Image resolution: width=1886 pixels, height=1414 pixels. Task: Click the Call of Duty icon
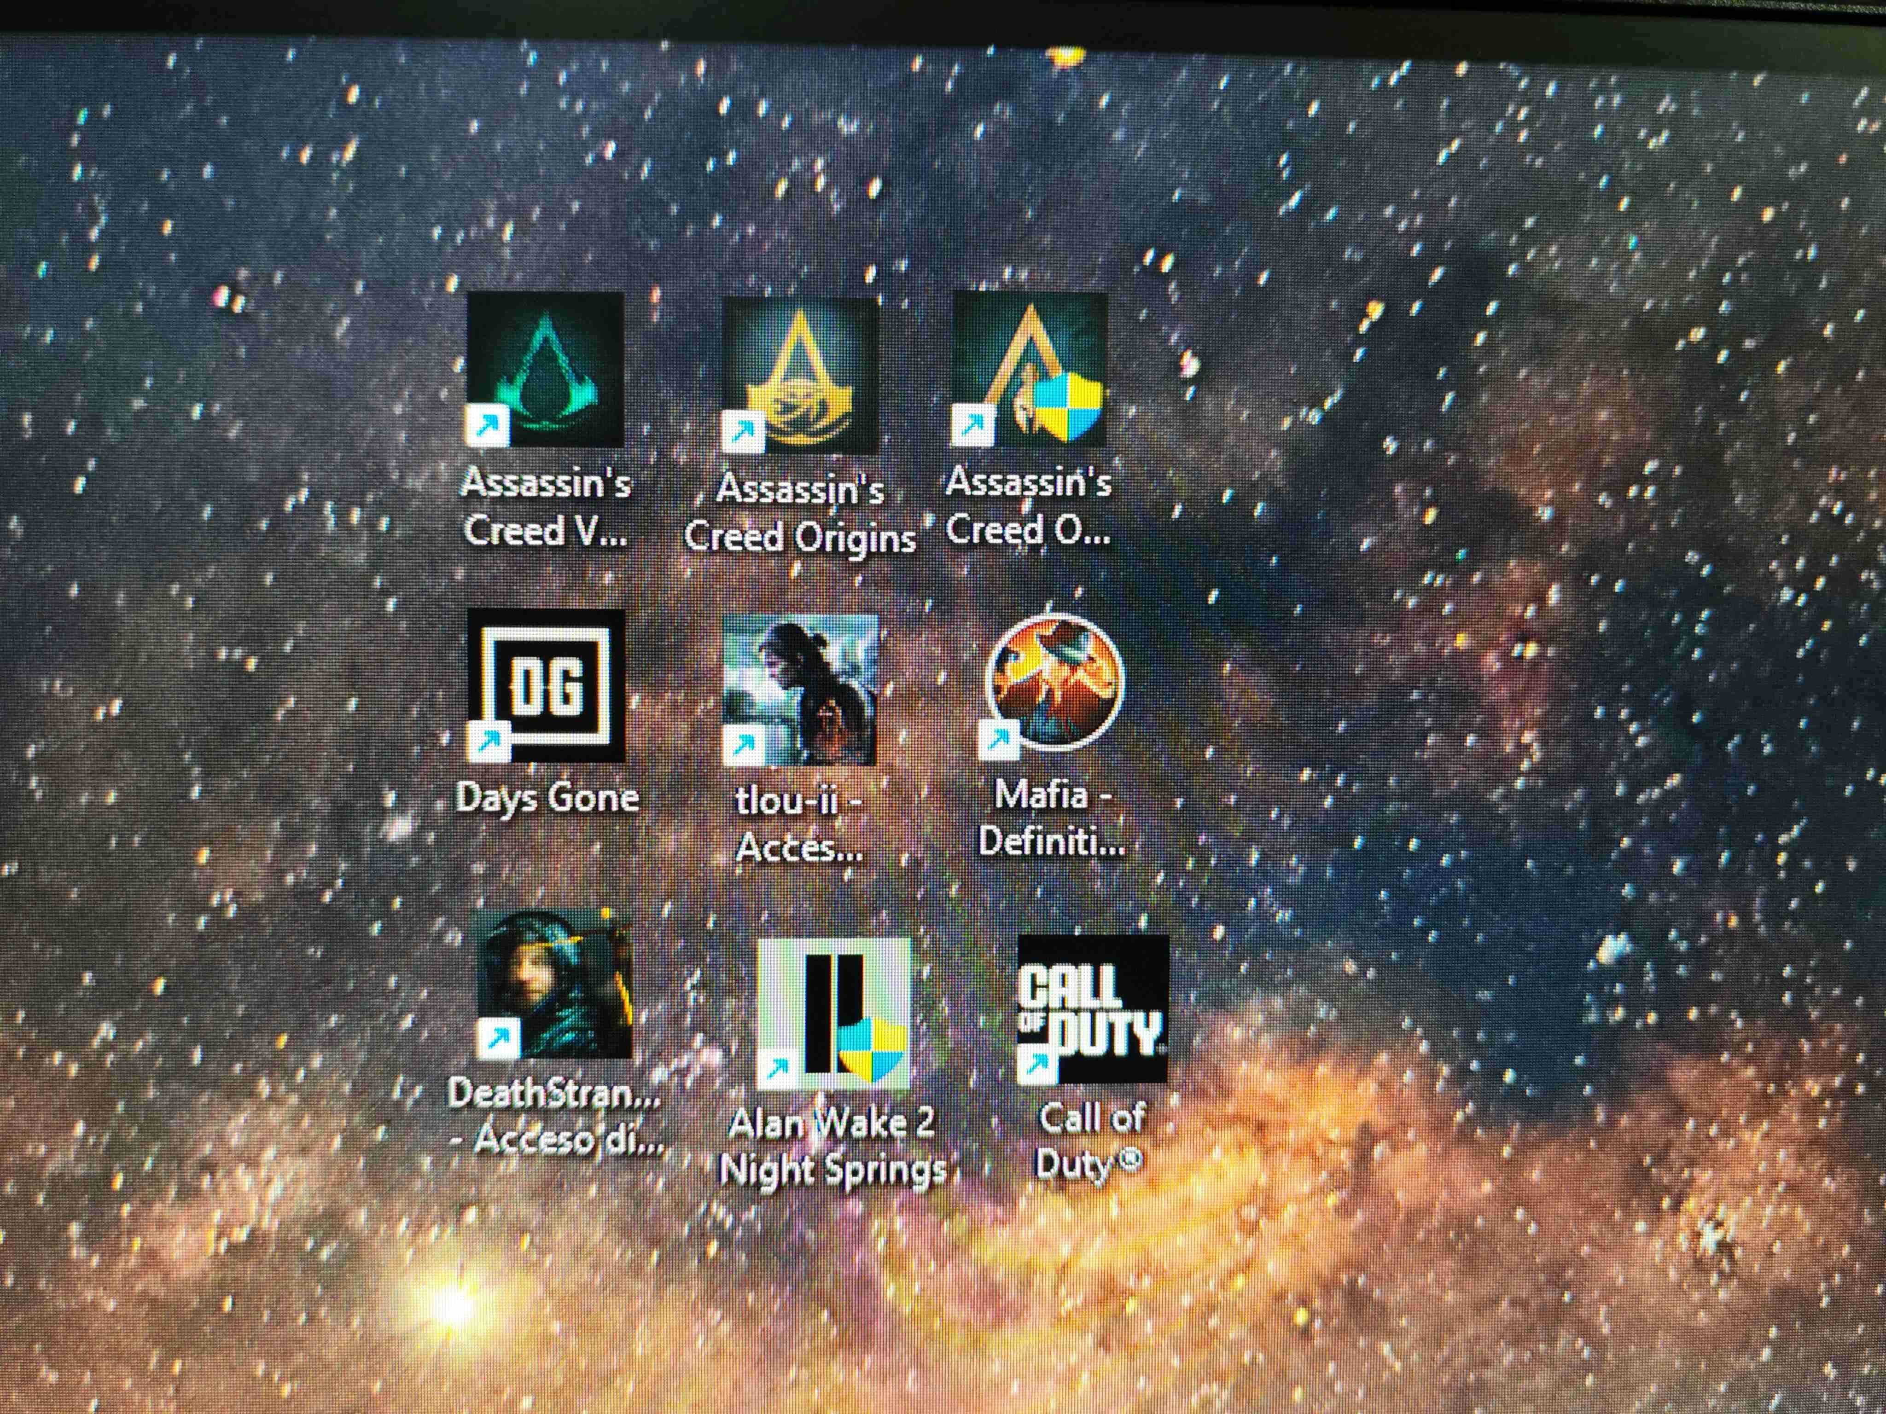1092,1008
